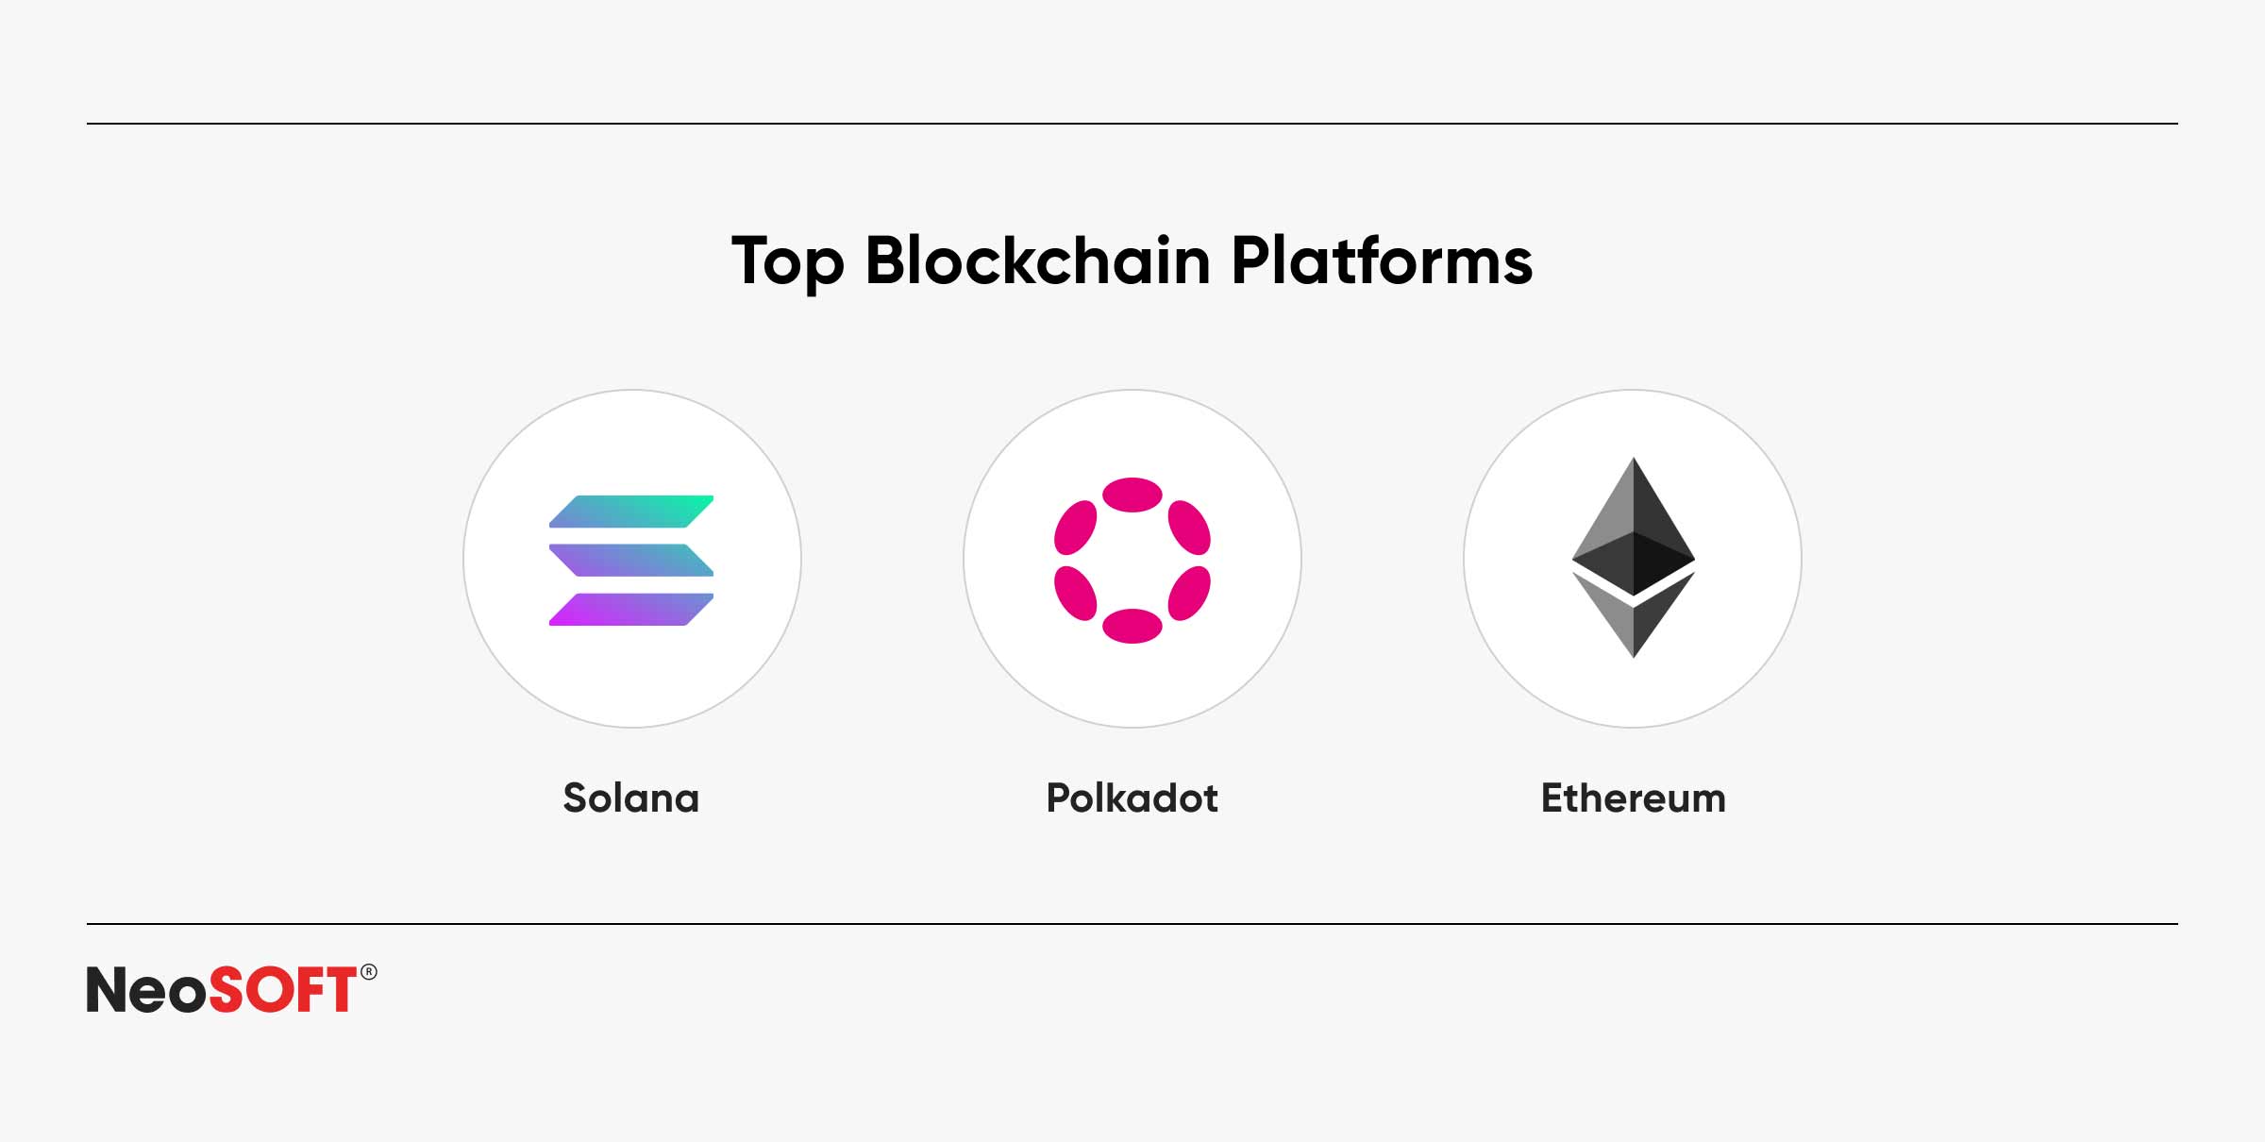The image size is (2265, 1142).
Task: Click the word Platforms in the title
Action: coord(1382,260)
